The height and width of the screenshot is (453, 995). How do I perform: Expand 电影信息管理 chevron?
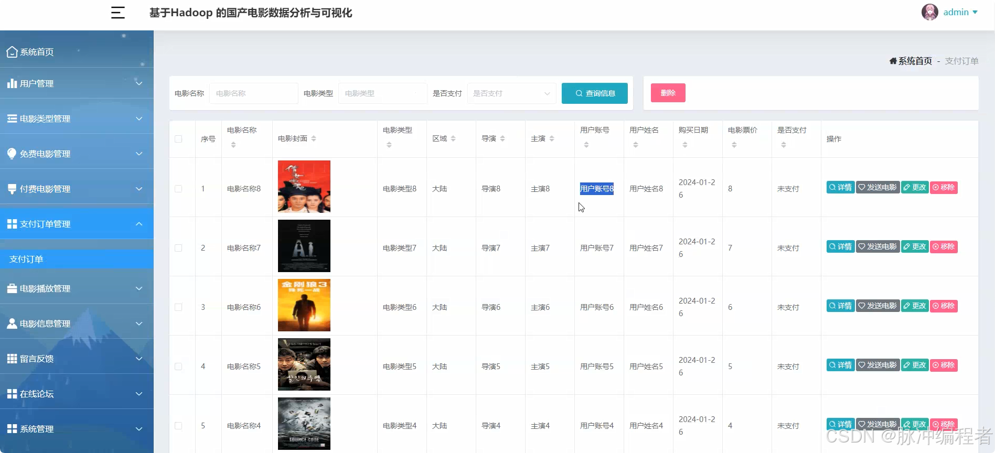click(139, 323)
